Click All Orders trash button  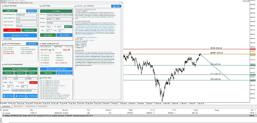(8, 96)
